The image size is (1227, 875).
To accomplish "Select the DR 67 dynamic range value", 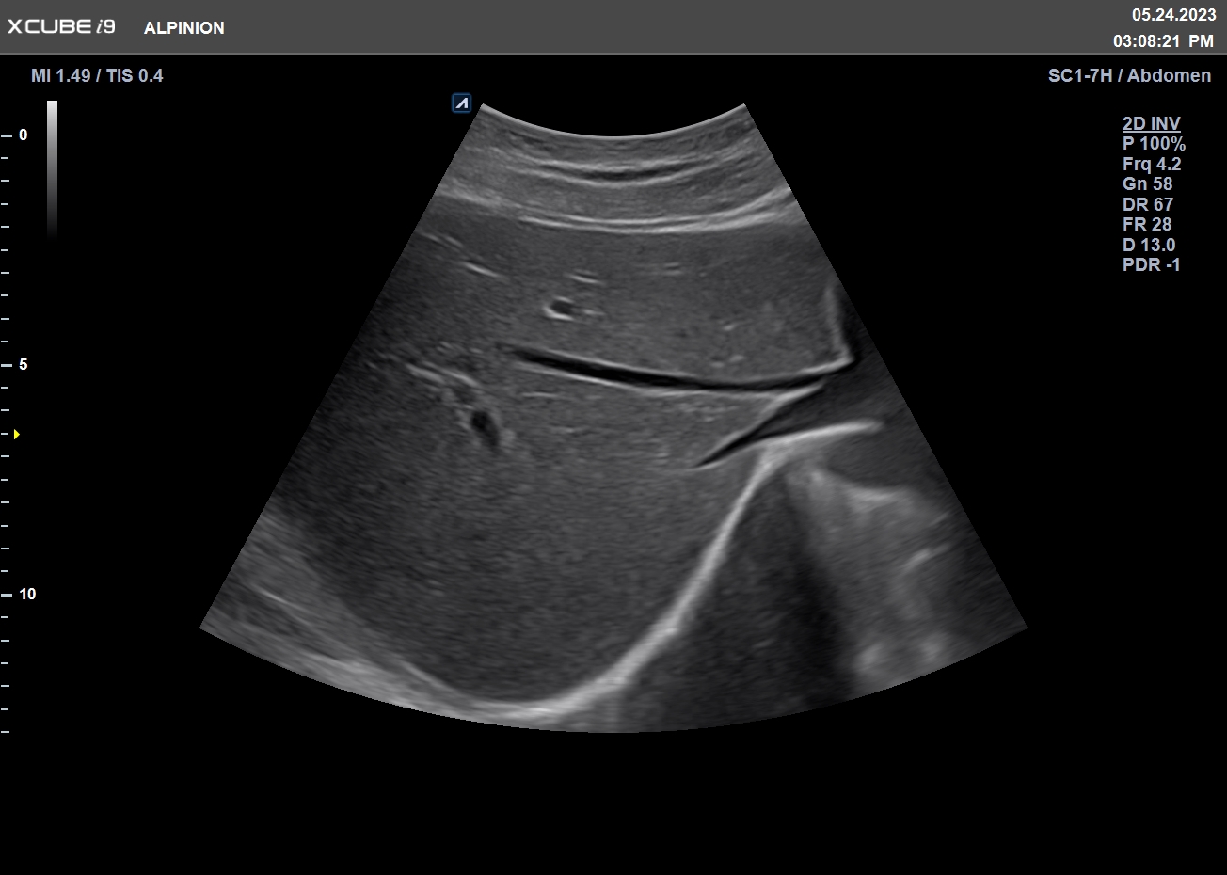I will tap(1148, 204).
